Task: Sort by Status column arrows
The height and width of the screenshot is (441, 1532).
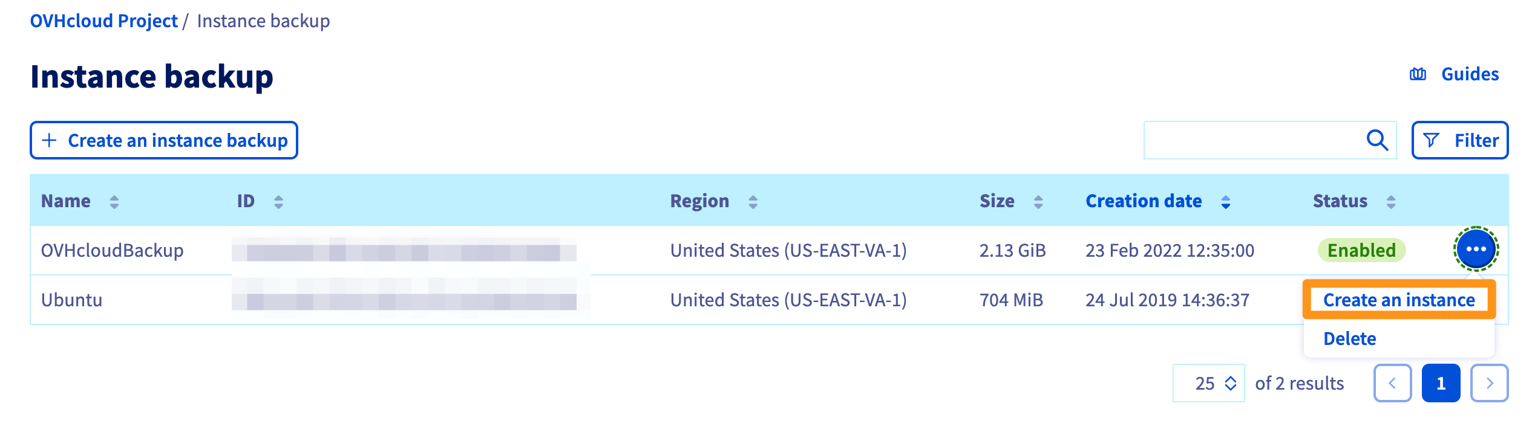Action: pos(1391,202)
